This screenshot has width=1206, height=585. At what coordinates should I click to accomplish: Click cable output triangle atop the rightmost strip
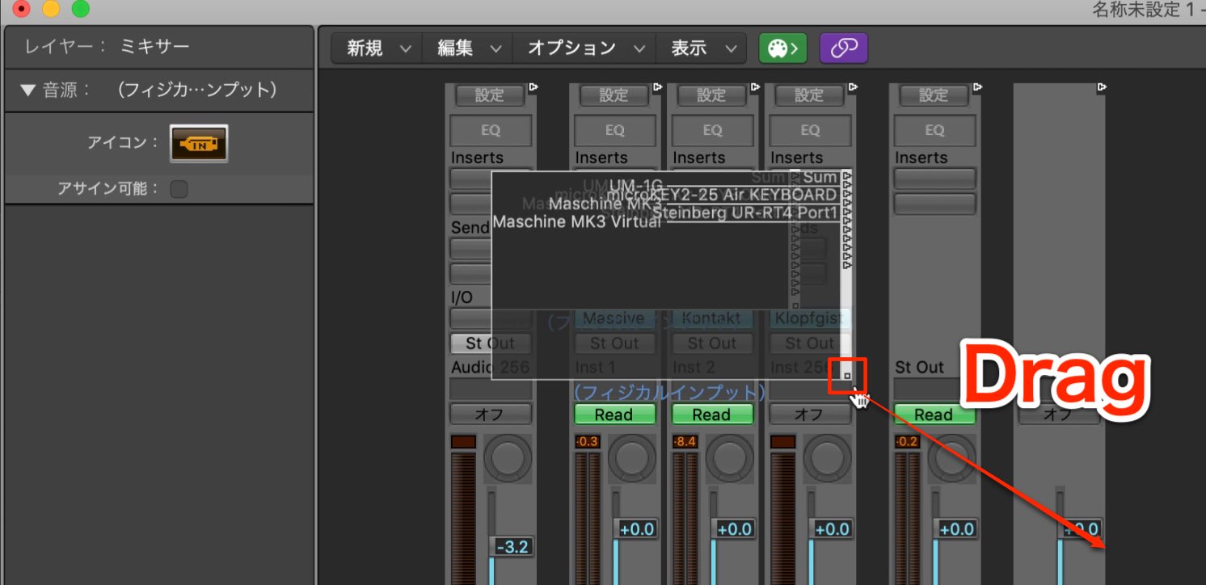pos(1102,86)
